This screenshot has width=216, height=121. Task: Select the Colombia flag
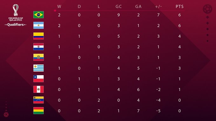point(38,36)
